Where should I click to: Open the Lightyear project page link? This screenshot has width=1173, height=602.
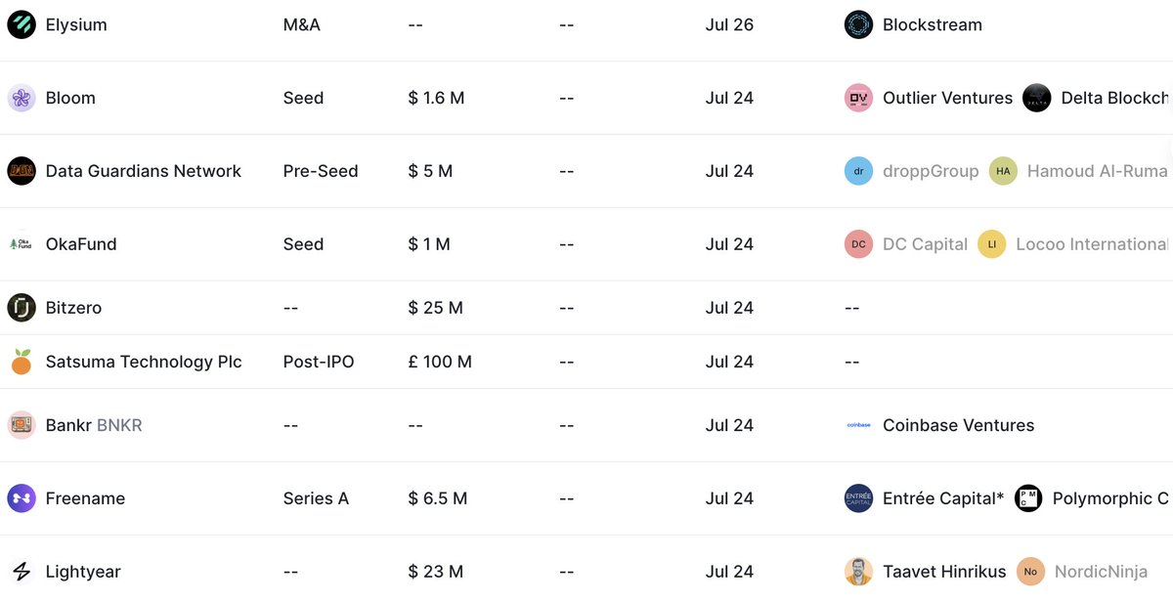coord(83,572)
